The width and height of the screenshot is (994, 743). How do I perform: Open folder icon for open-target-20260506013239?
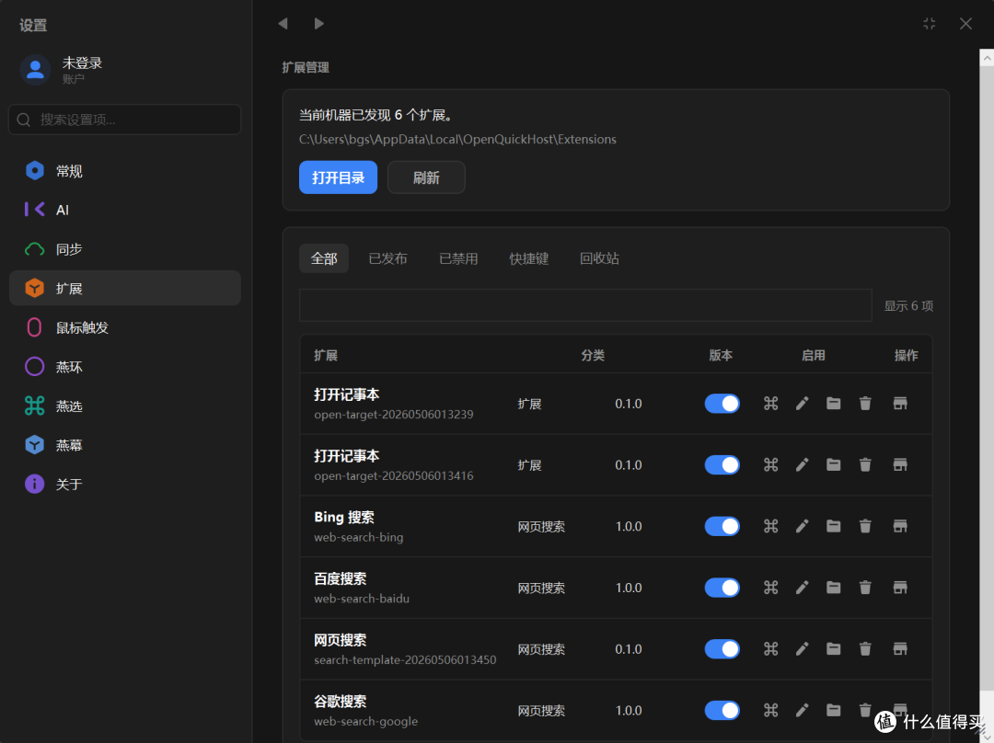point(833,404)
